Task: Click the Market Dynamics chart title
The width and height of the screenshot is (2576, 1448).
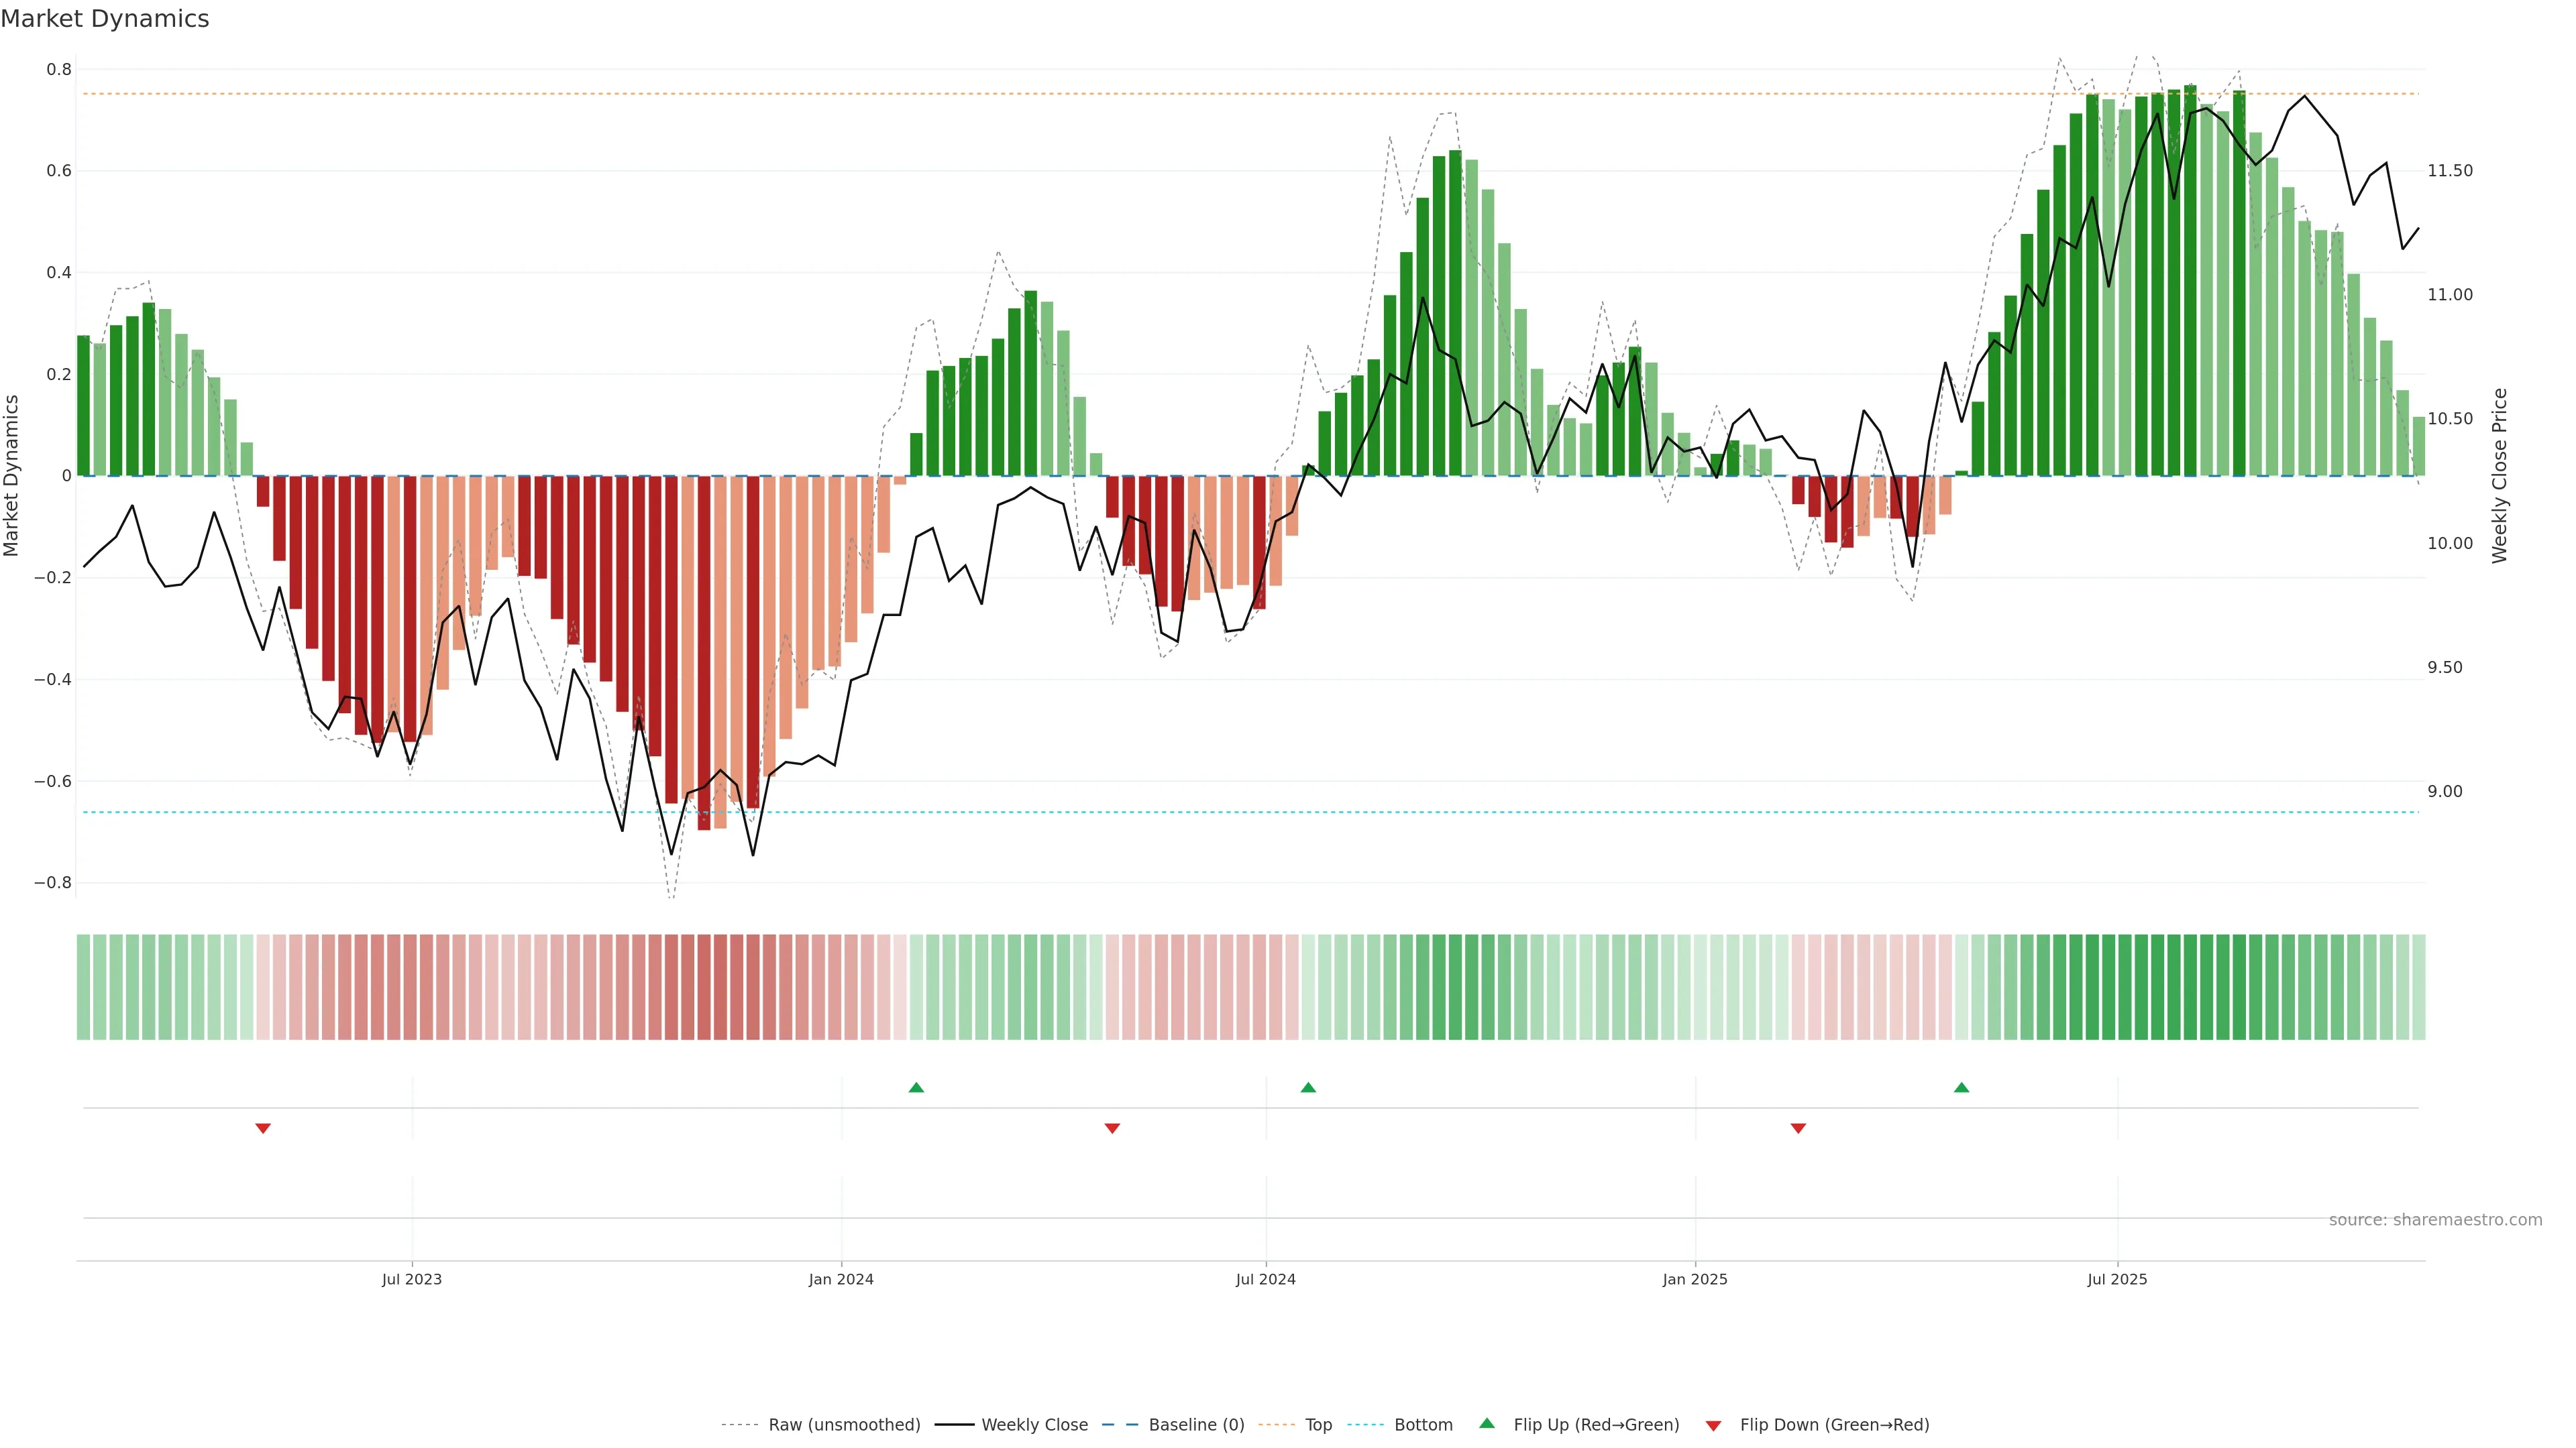Action: 105,19
